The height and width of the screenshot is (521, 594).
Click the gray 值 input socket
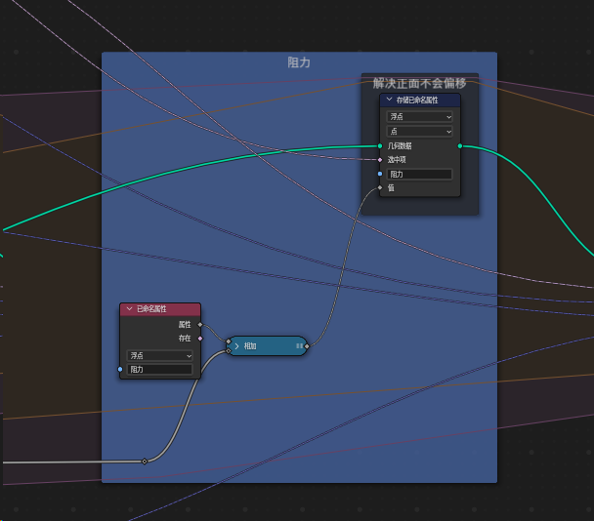coord(380,187)
